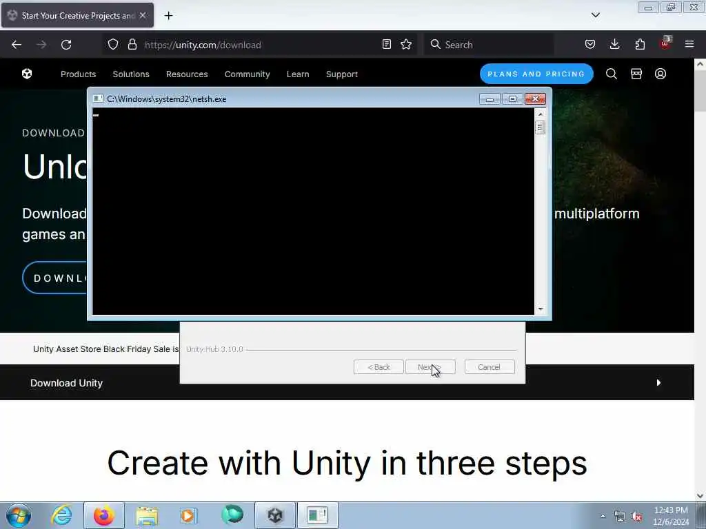Click the green round taskbar app icon
Viewport: 706px width, 529px height.
(232, 515)
